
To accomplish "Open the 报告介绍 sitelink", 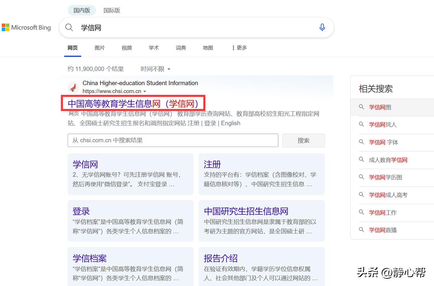I will (x=221, y=258).
